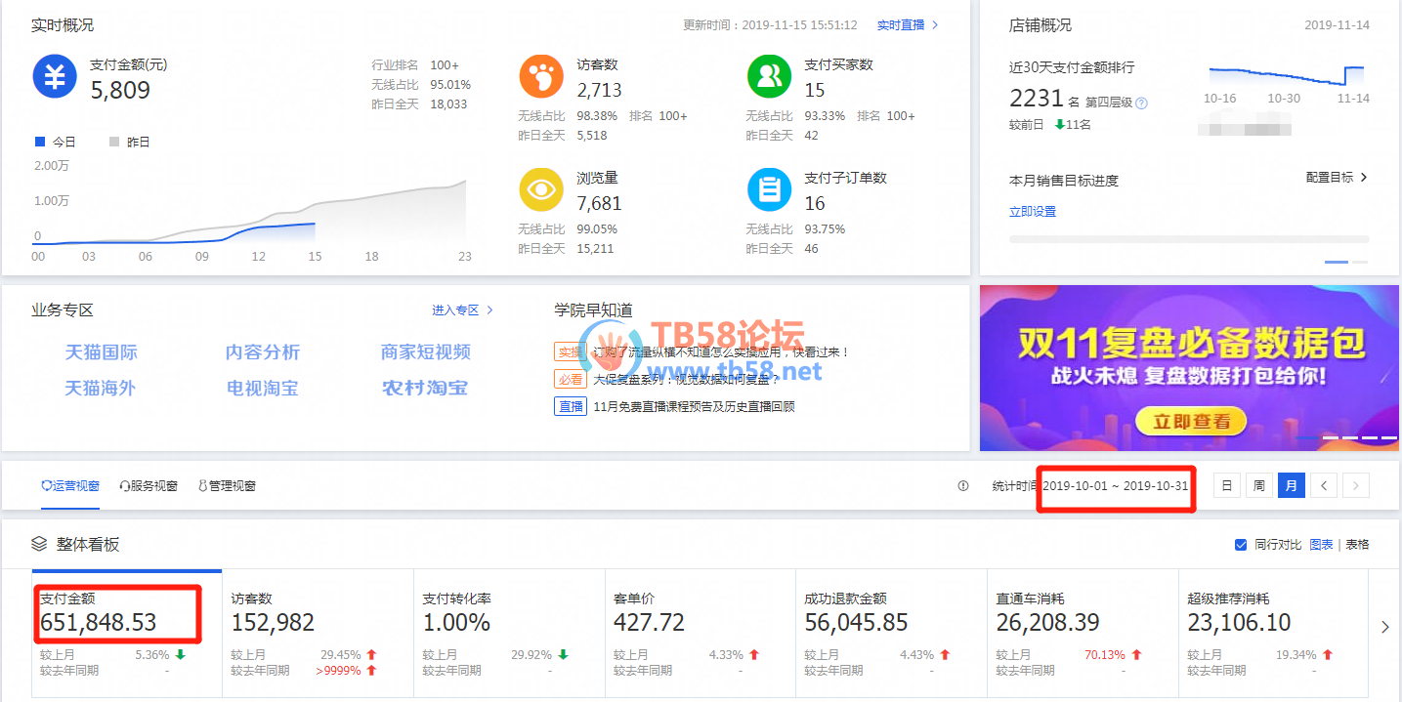Screen dimensions: 1402x702
Task: Toggle the 今日 legend series
Action: [x=56, y=142]
